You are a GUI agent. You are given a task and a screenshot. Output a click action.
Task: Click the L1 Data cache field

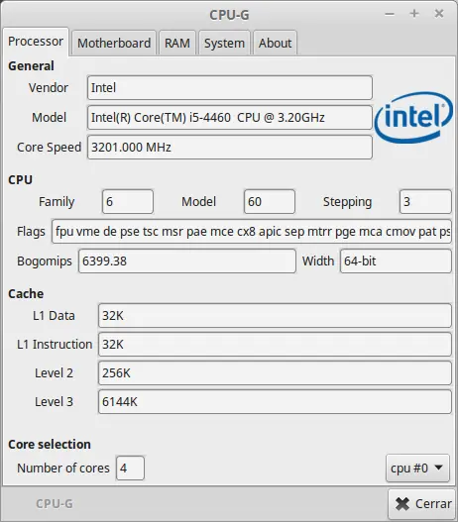point(276,316)
